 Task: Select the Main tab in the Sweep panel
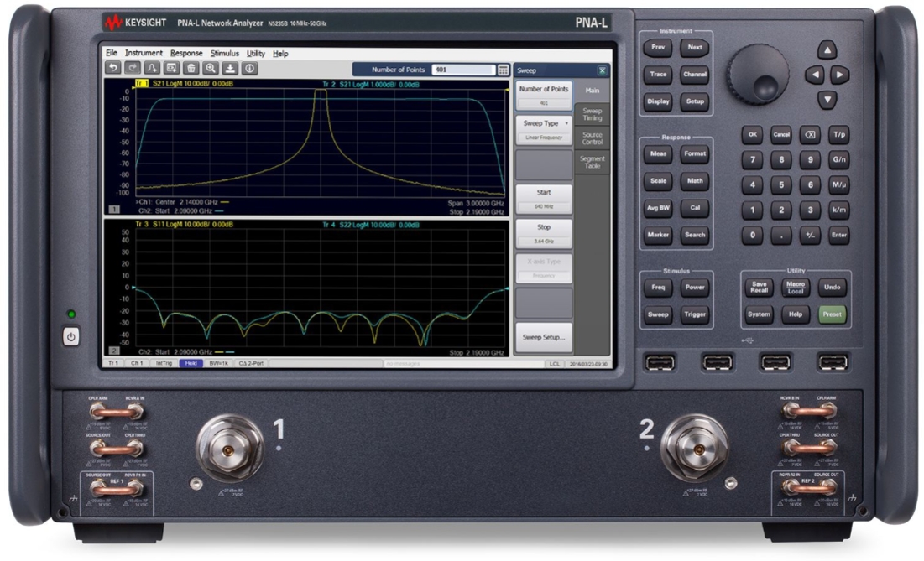593,91
